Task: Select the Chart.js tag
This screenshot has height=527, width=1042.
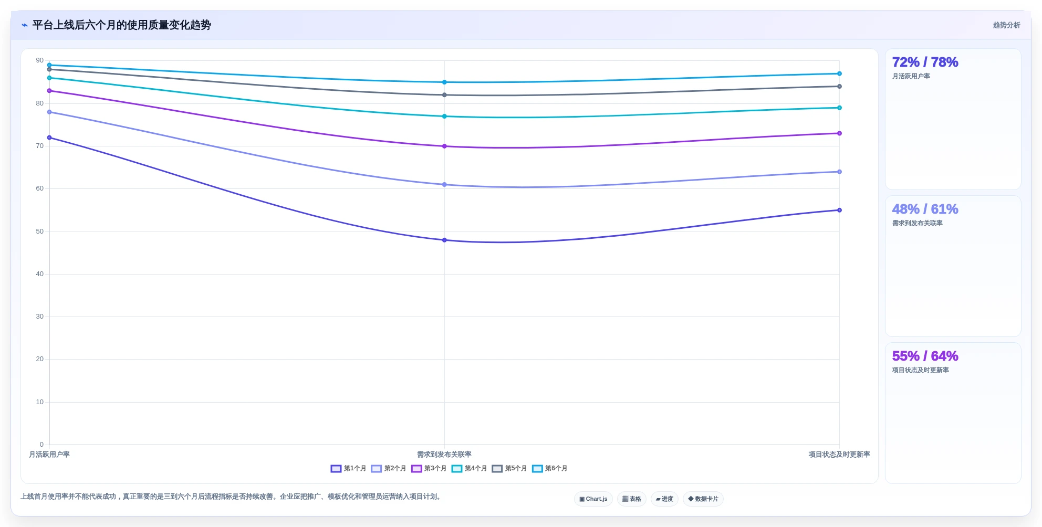Action: tap(593, 499)
